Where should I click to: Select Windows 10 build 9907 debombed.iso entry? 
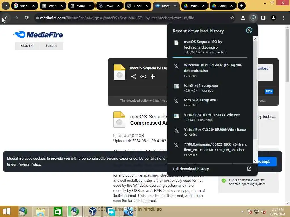pyautogui.click(x=210, y=70)
